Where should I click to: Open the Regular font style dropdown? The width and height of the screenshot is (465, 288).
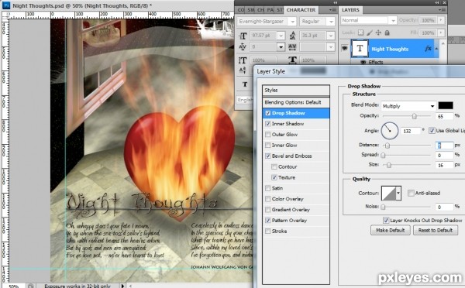coord(331,22)
